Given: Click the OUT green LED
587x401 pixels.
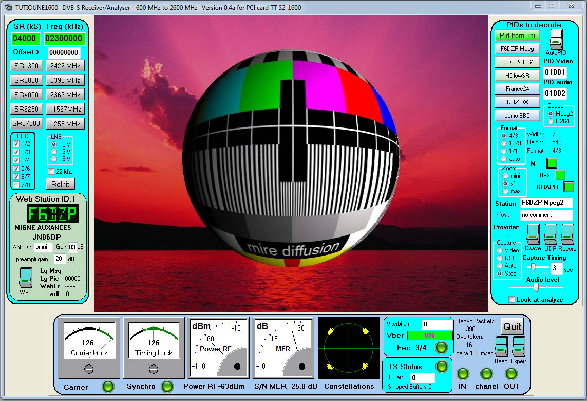Looking at the screenshot, I should click(511, 374).
